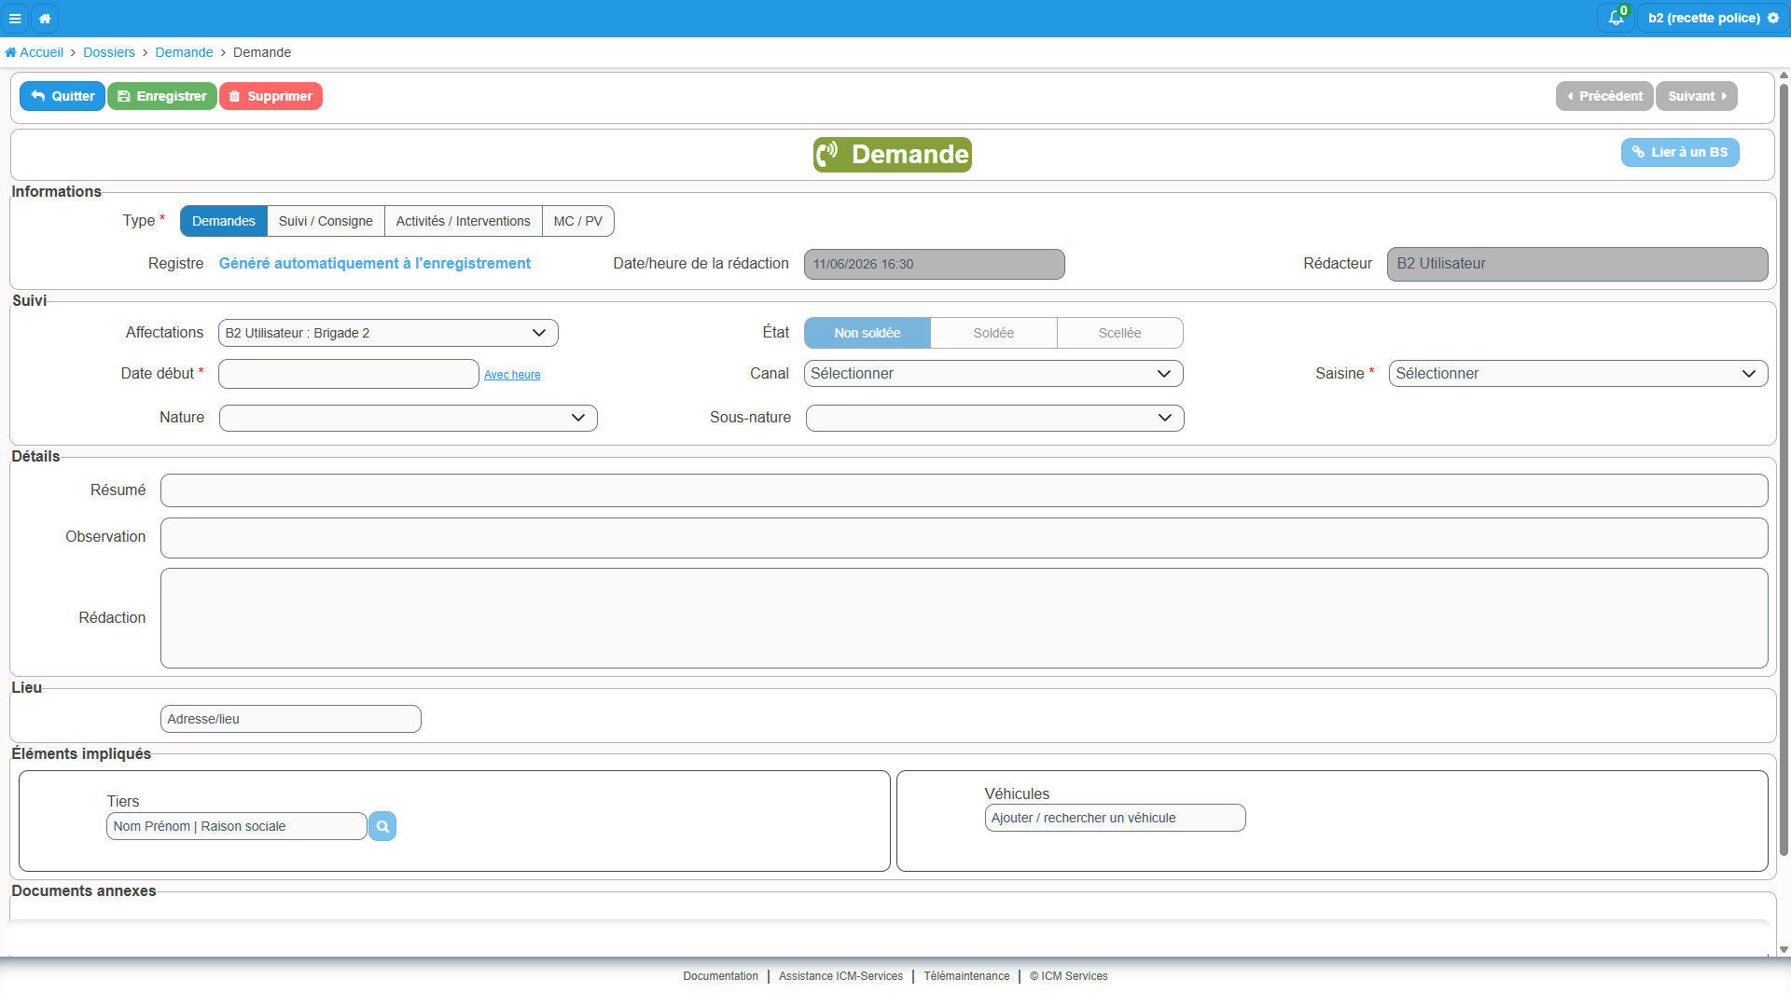Click the Supprimer button
This screenshot has height=1007, width=1791.
271,96
